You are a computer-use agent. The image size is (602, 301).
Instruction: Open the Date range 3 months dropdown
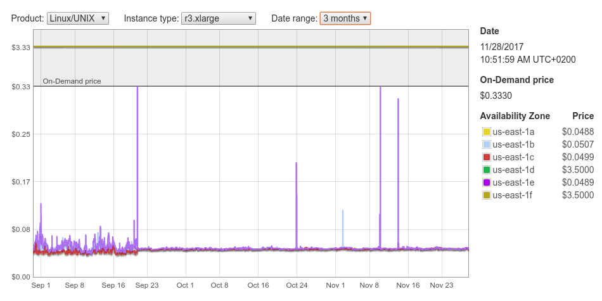[x=345, y=18]
